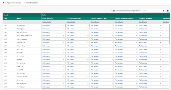Open Process definition dropdown for Residence Dennenbos
The height and width of the screenshot is (90, 171).
pyautogui.click(x=126, y=36)
